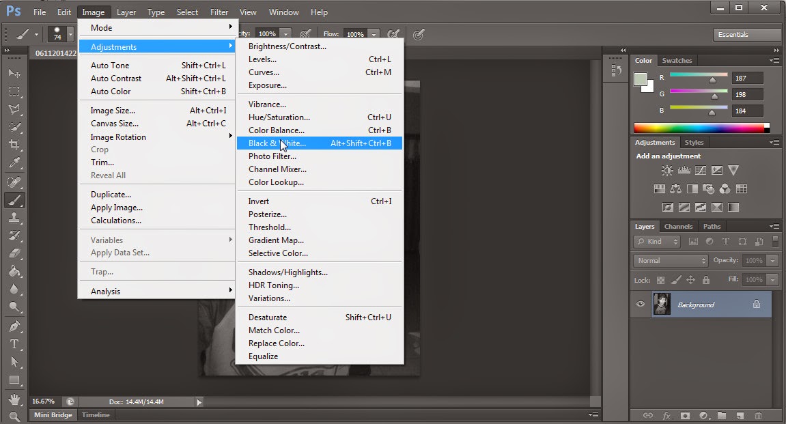Click the G value input field
Image resolution: width=786 pixels, height=424 pixels.
(747, 95)
